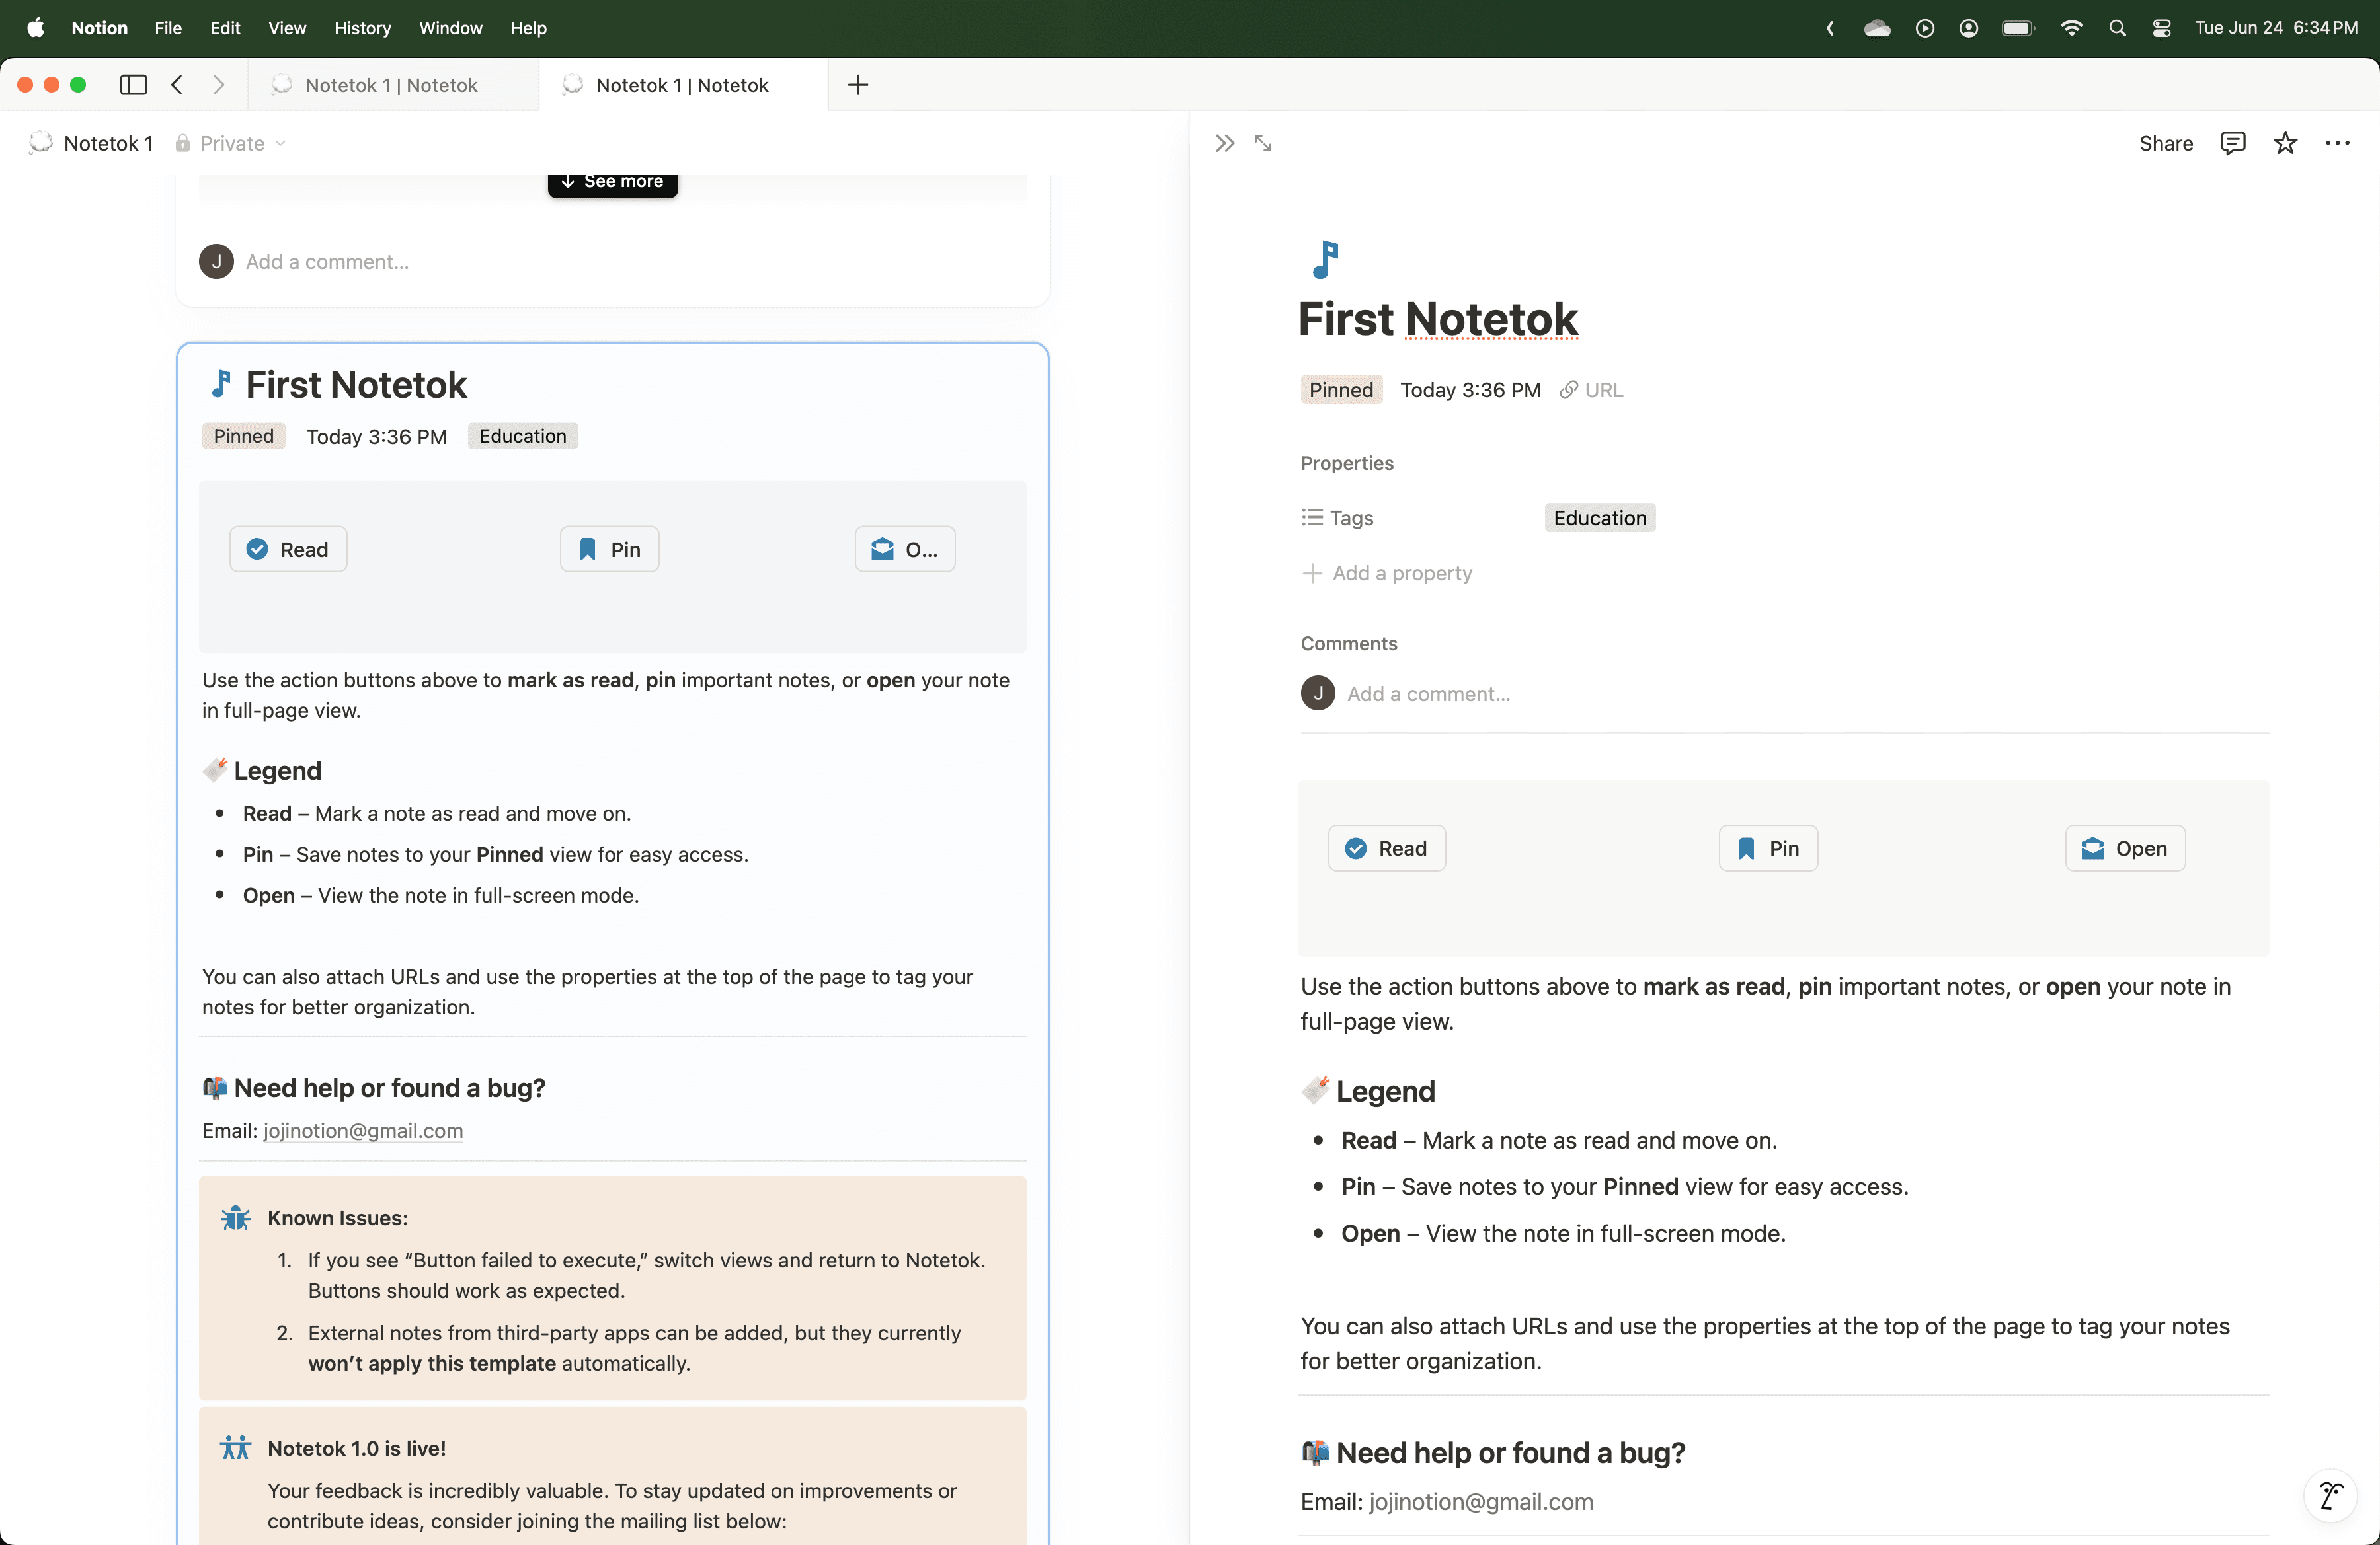The width and height of the screenshot is (2380, 1545).
Task: Open the File menu
Action: click(x=168, y=28)
